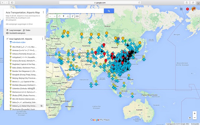
Task: Click the Safari show tabs button
Action: click(x=193, y=2)
